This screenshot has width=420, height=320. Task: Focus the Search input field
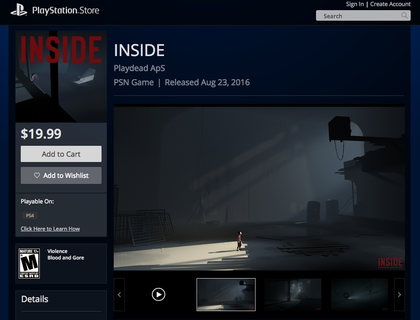point(363,16)
